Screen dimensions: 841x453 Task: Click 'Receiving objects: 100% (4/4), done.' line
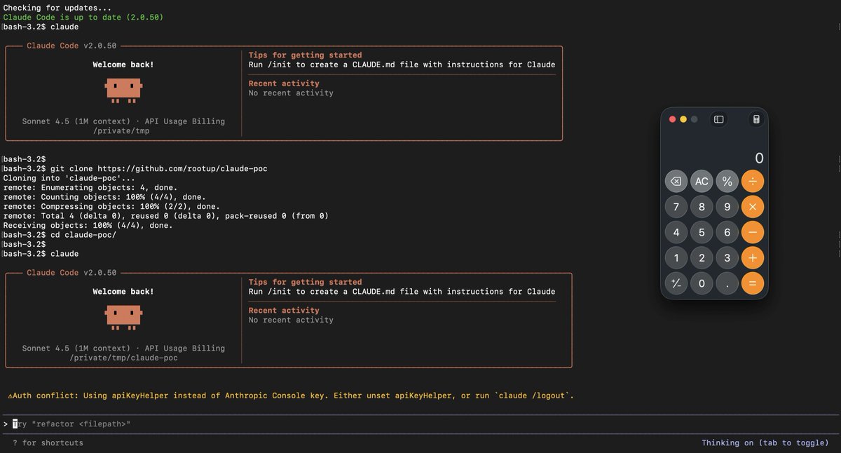tap(88, 225)
